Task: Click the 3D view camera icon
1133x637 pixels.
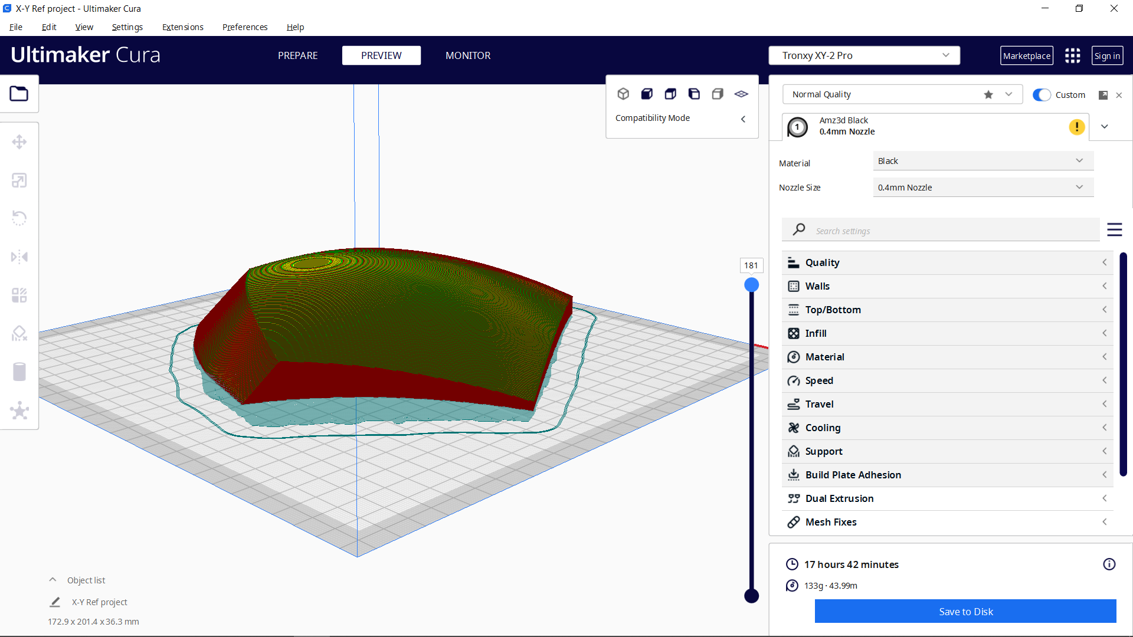Action: tap(623, 94)
